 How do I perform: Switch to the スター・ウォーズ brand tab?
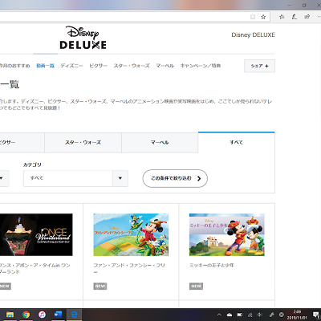[83, 143]
